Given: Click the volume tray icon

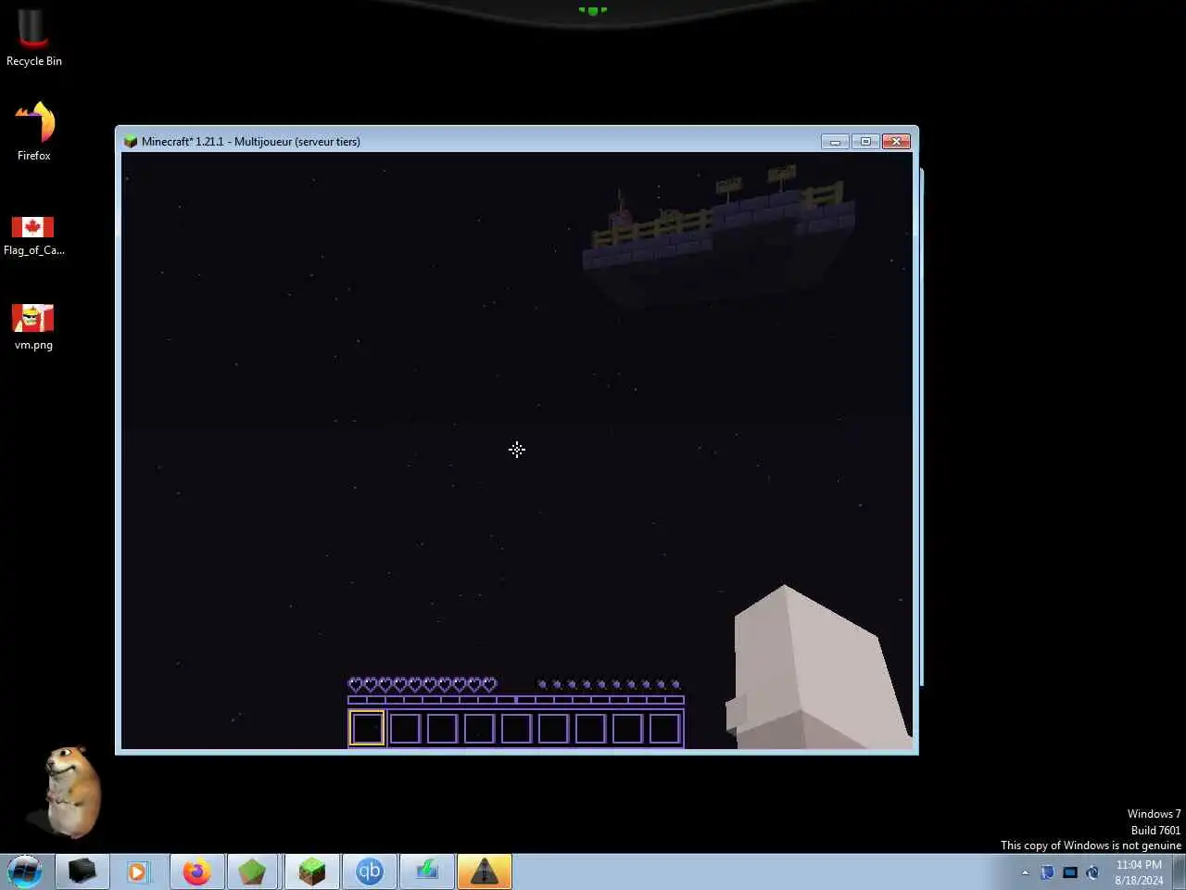Looking at the screenshot, I should 1092,872.
